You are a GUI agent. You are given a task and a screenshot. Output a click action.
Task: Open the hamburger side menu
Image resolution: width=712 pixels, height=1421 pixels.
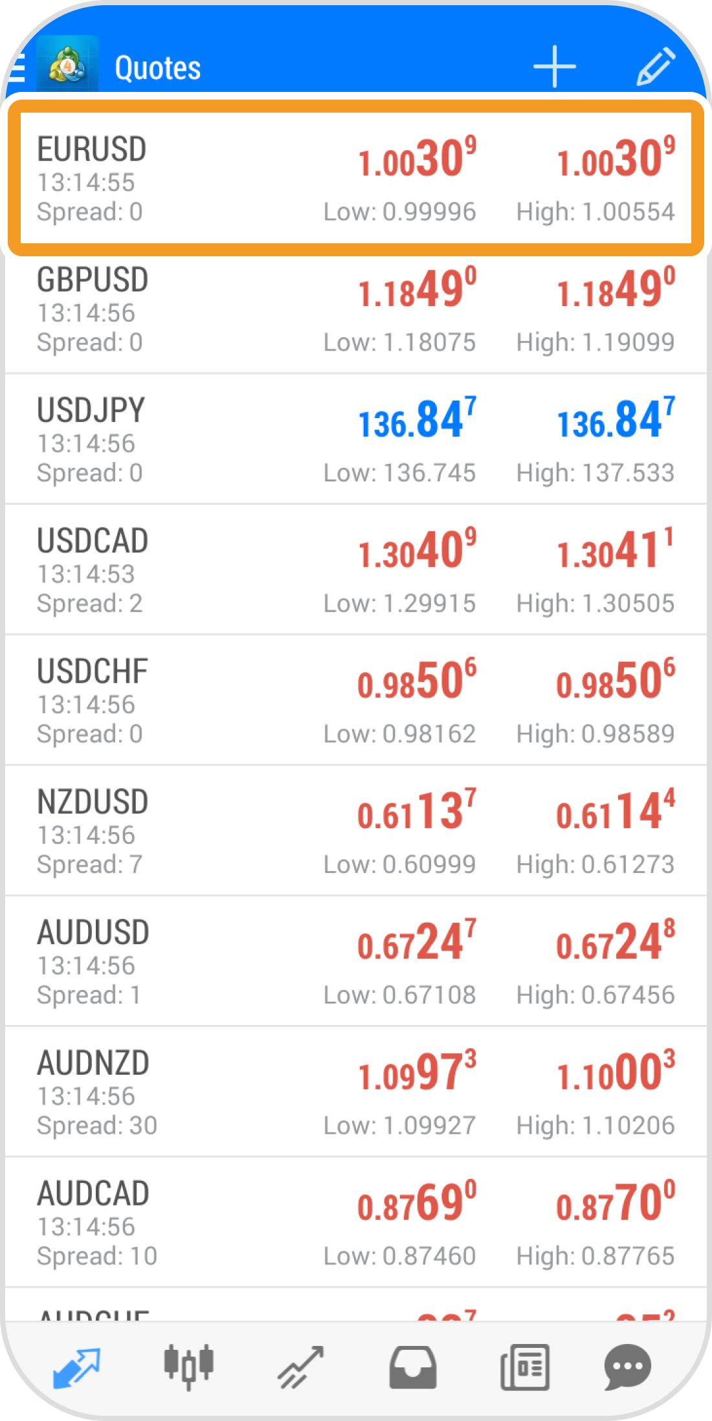17,68
